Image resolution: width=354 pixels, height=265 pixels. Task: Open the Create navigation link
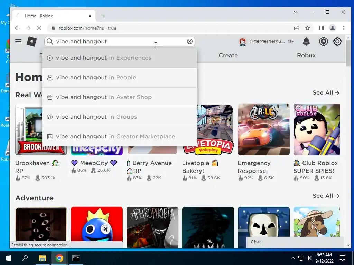[x=228, y=55]
